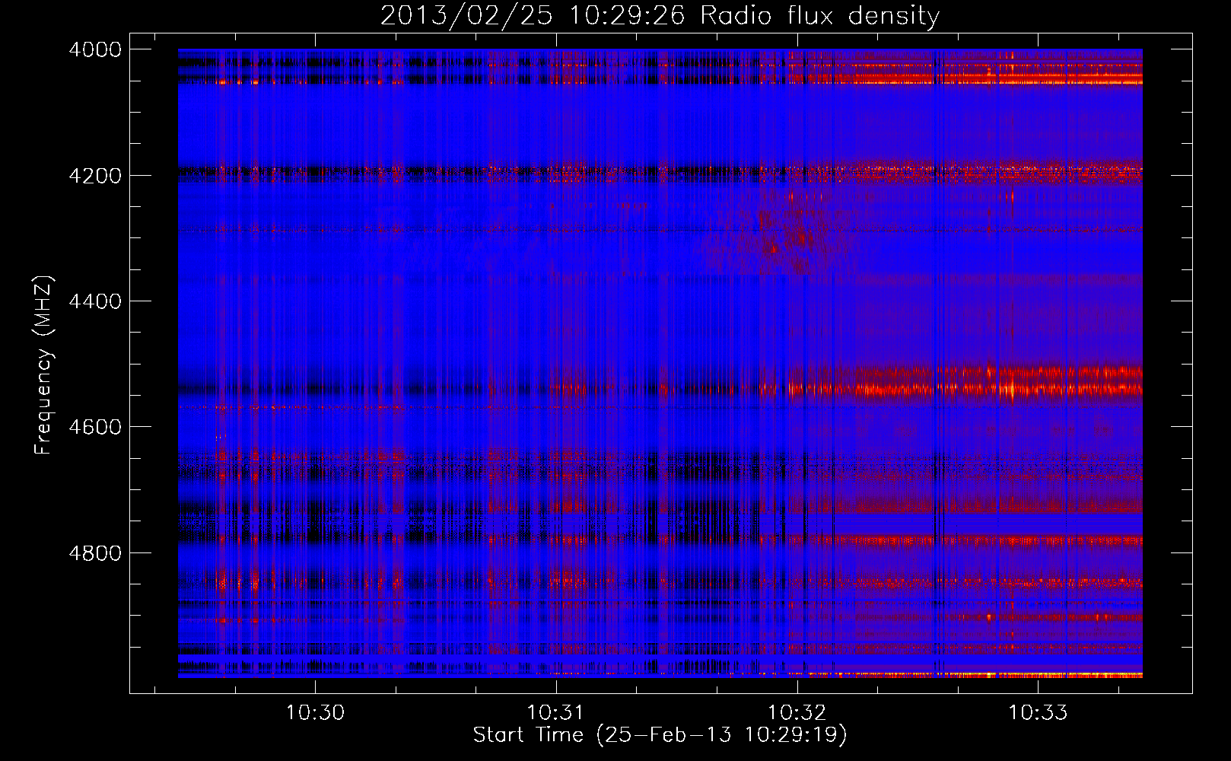Select the 4600 frequency axis label
The image size is (1231, 761).
point(95,427)
